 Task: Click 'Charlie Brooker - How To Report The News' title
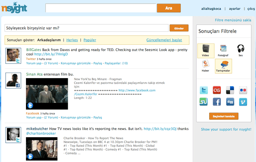tap(93, 138)
